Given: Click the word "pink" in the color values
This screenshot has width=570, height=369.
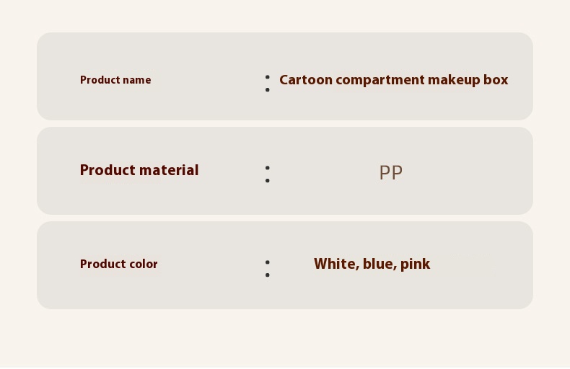Looking at the screenshot, I should point(415,264).
